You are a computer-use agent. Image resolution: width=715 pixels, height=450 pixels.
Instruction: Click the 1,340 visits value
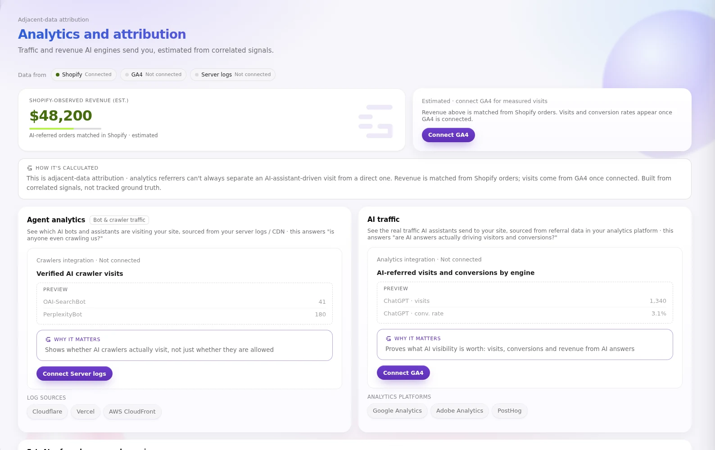click(x=658, y=301)
